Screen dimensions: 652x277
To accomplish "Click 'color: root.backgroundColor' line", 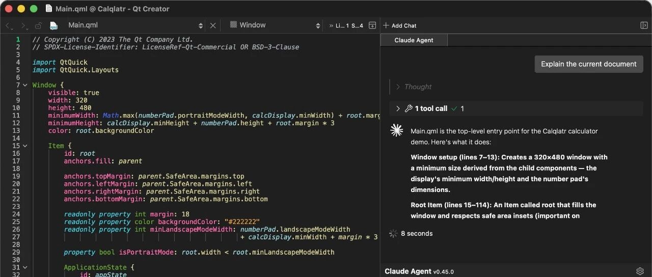I will (101, 130).
